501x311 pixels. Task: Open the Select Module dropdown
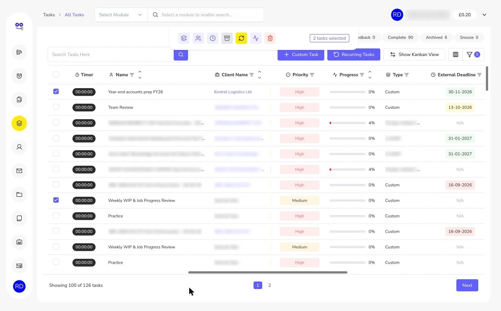(121, 15)
